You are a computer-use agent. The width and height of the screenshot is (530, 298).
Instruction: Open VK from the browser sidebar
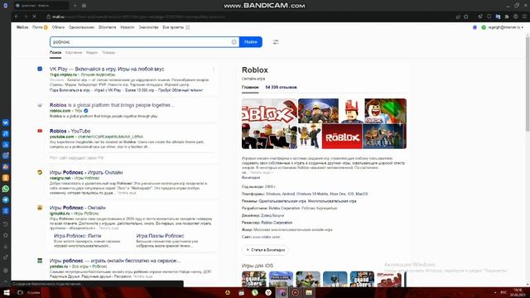6,123
